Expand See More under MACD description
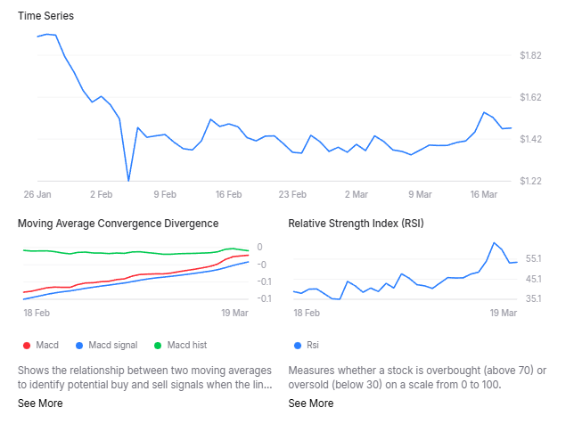Screen dimensions: 574x424 click(40, 404)
